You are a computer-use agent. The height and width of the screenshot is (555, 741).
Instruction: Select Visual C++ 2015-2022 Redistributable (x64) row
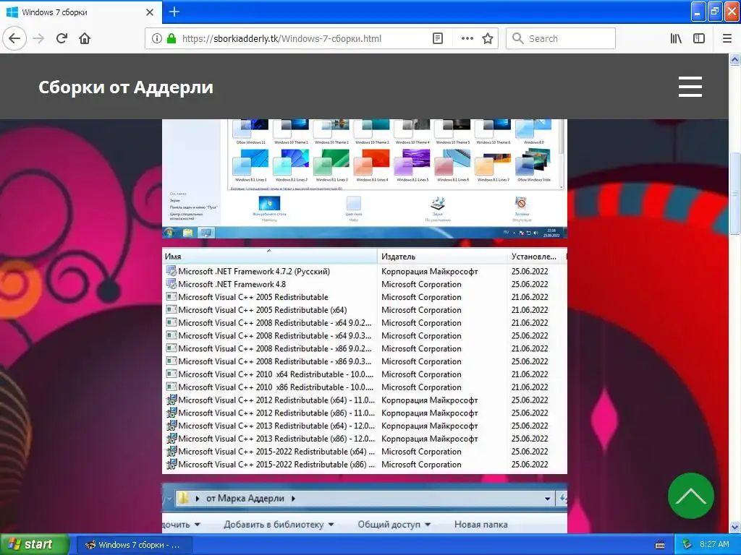(365, 452)
